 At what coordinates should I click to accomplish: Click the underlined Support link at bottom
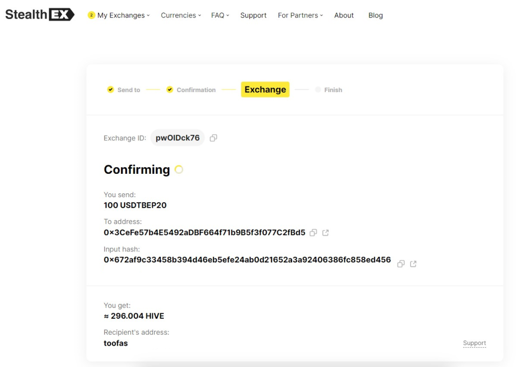click(474, 343)
